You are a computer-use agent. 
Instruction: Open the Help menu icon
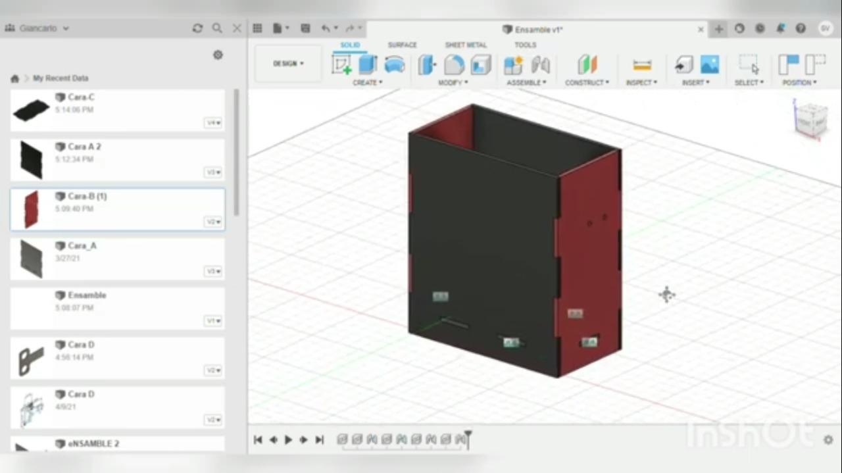click(801, 28)
